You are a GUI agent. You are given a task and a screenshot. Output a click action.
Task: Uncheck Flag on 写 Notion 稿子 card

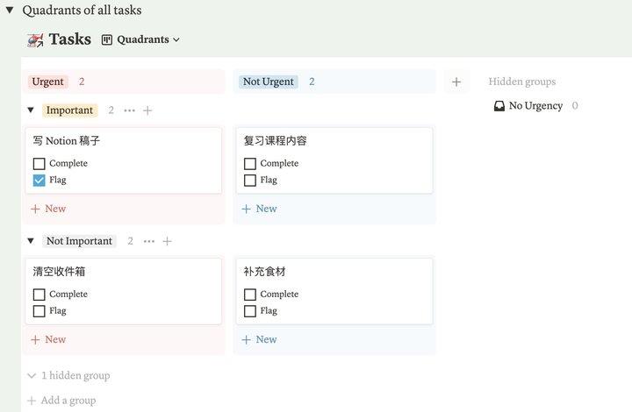(x=39, y=180)
